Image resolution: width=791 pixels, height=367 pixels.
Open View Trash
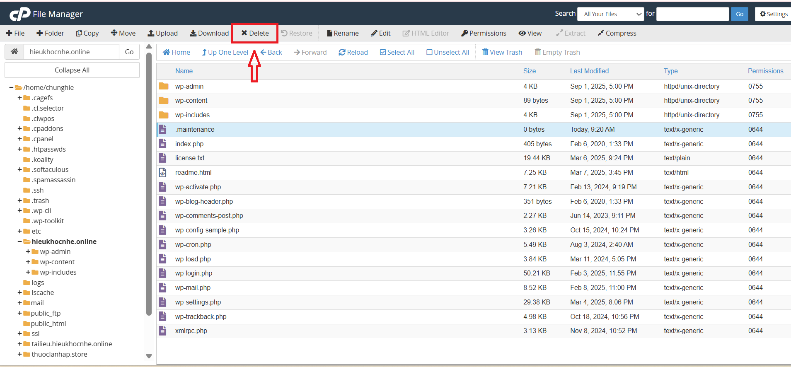502,52
